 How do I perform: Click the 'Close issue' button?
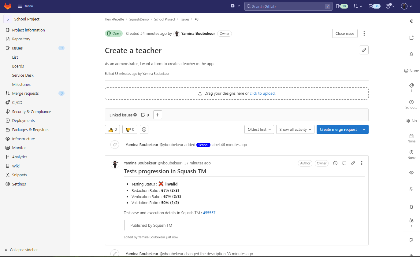345,33
